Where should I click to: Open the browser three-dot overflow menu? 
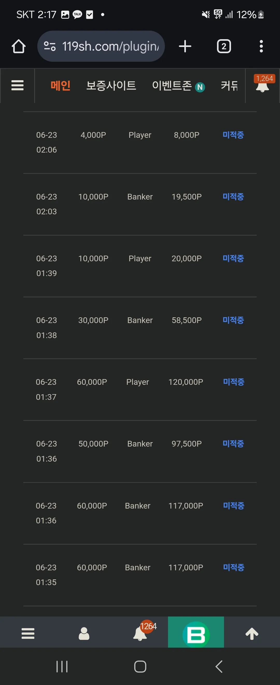(261, 46)
